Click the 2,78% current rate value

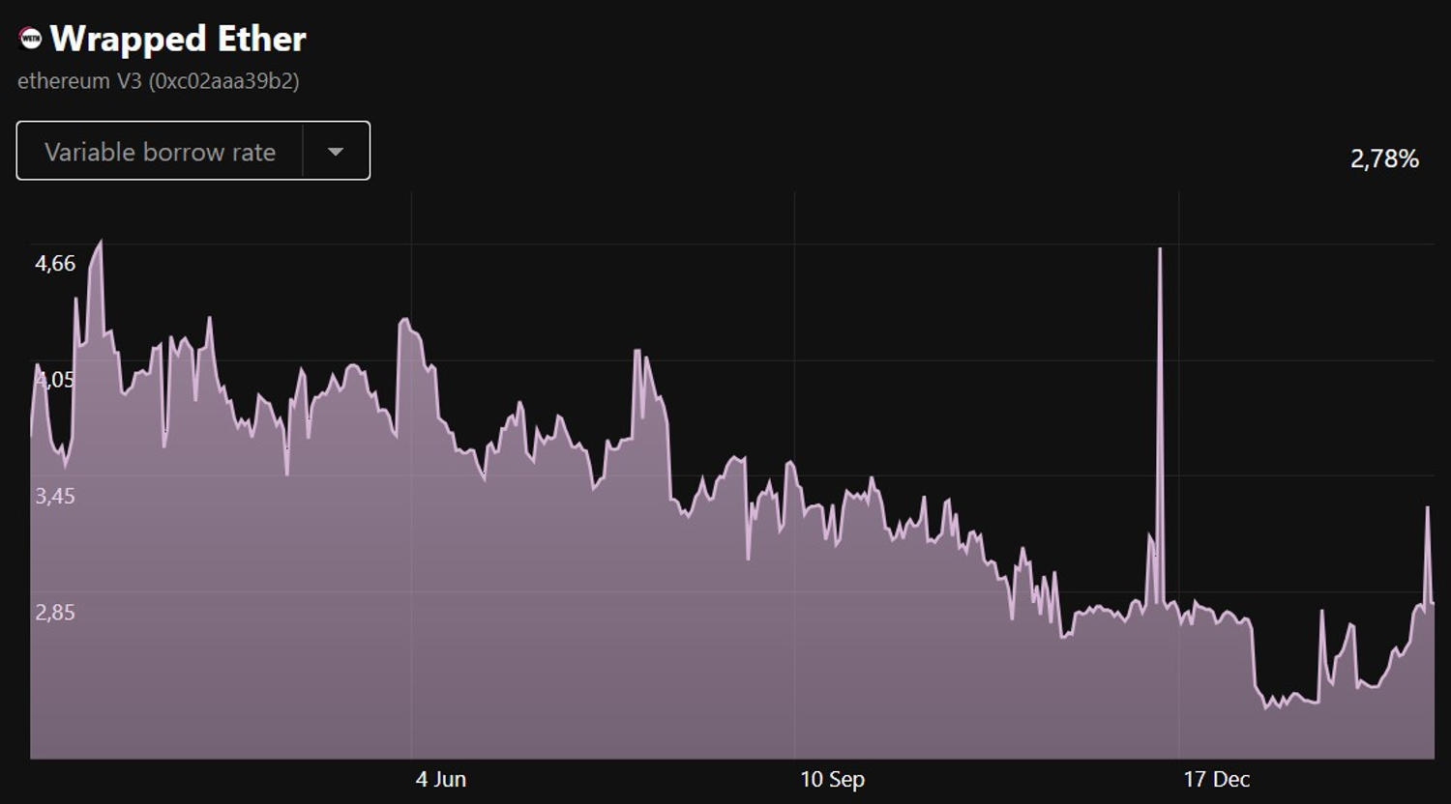pos(1384,158)
